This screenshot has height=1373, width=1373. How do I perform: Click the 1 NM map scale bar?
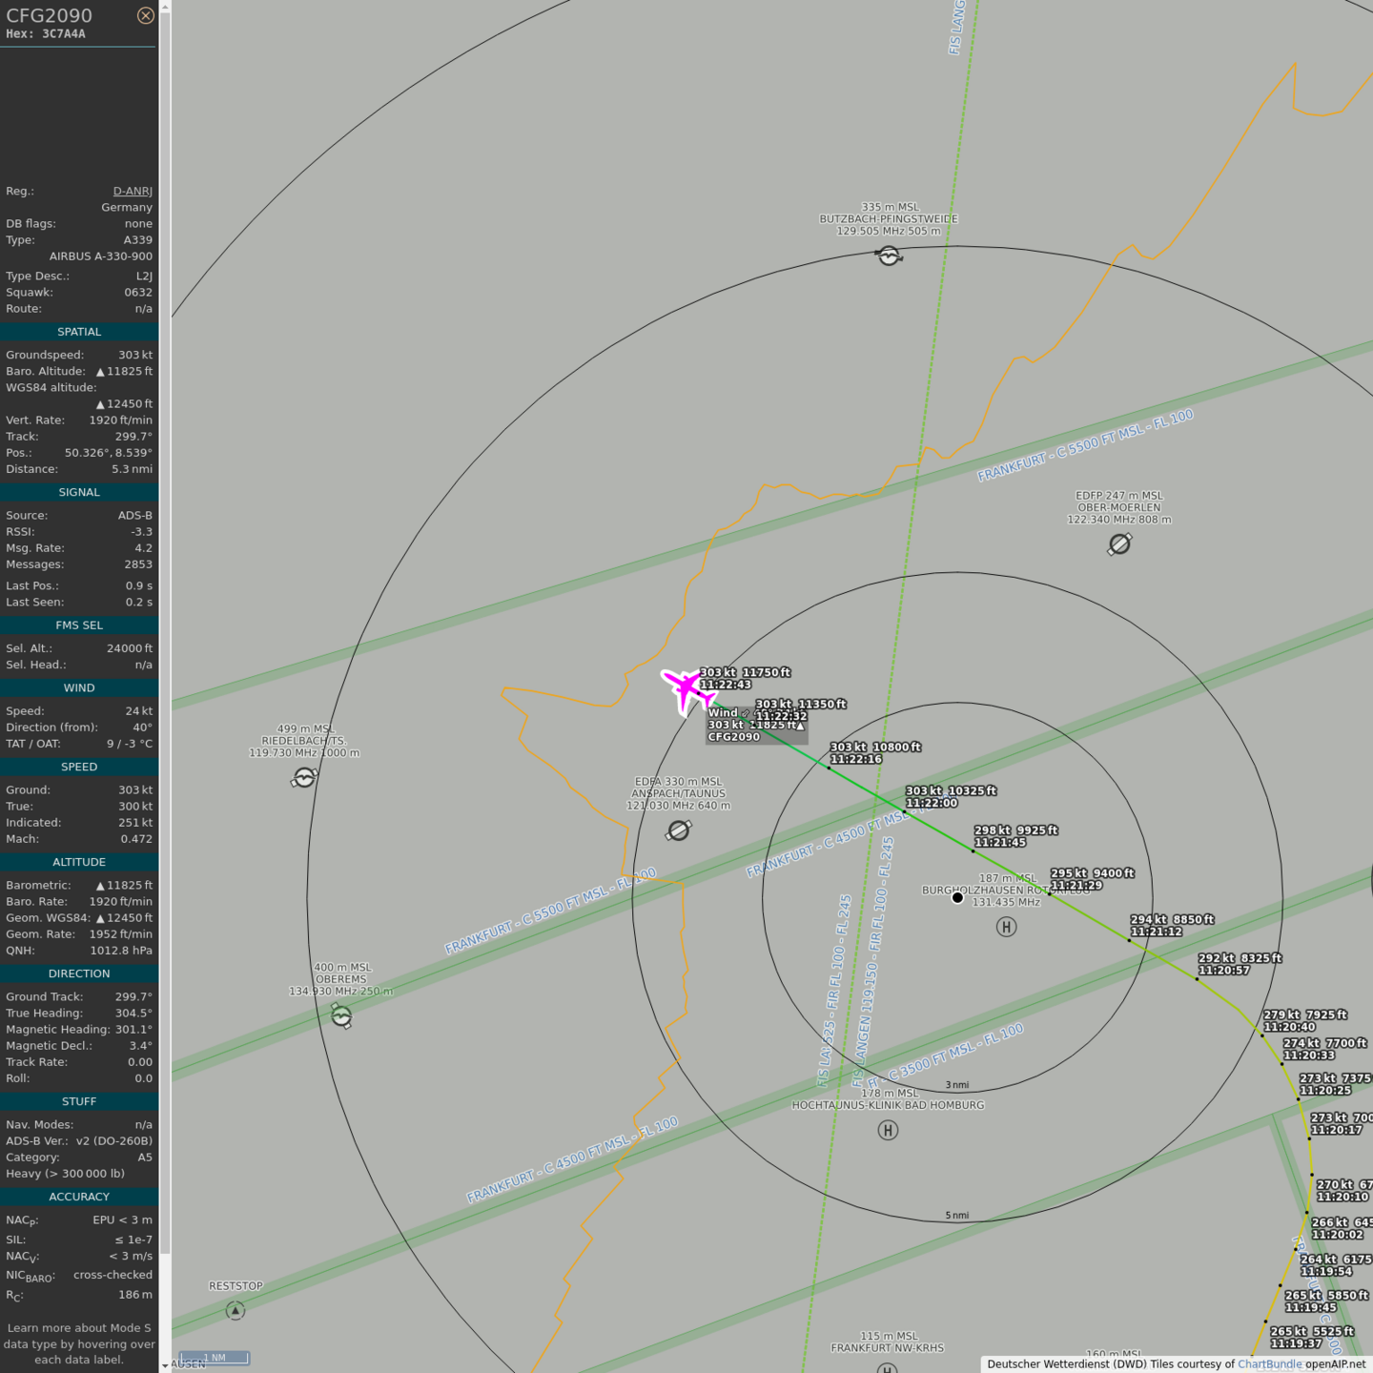215,1358
